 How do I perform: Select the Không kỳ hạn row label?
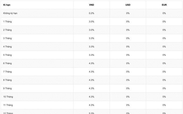(x=10, y=13)
